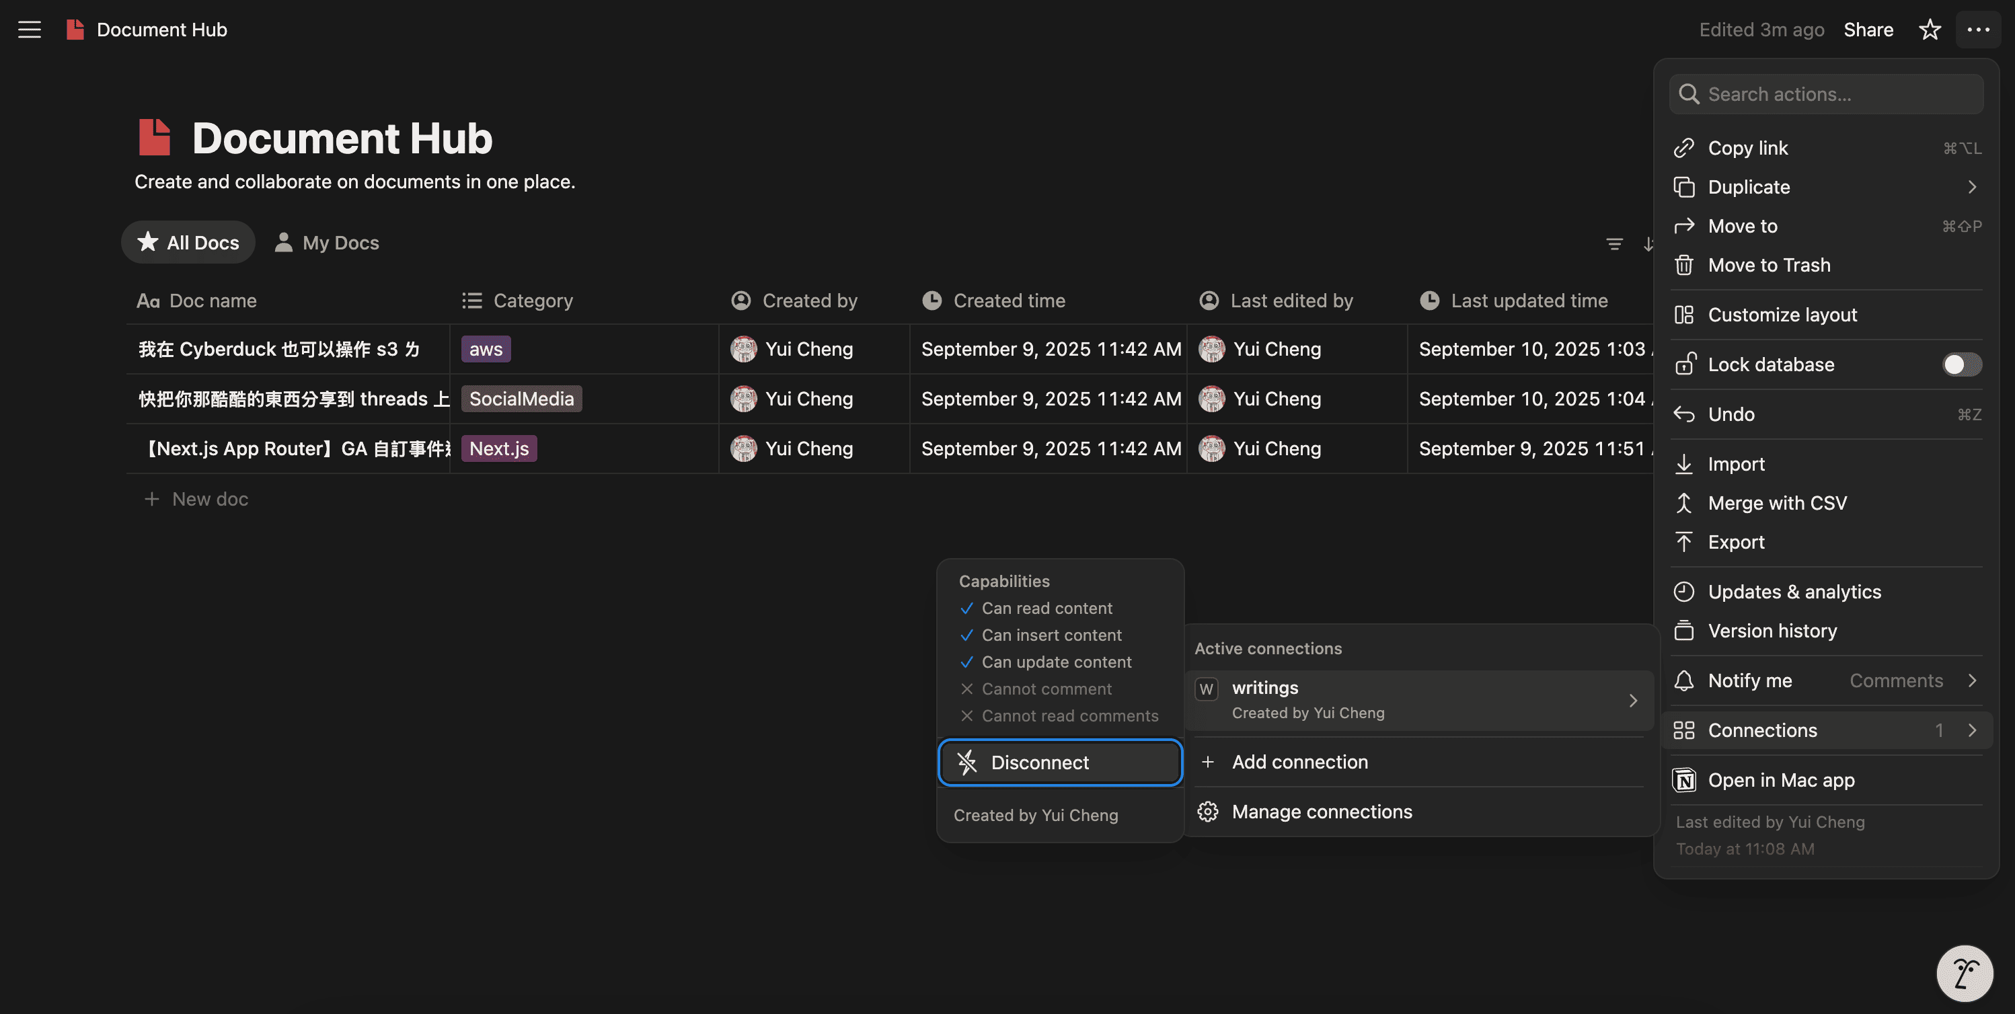Click the Manage connections gear icon
The image size is (2015, 1014).
point(1207,812)
